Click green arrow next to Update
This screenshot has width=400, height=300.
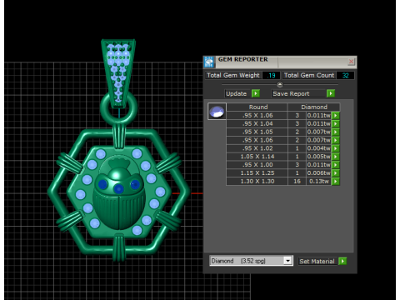[256, 93]
